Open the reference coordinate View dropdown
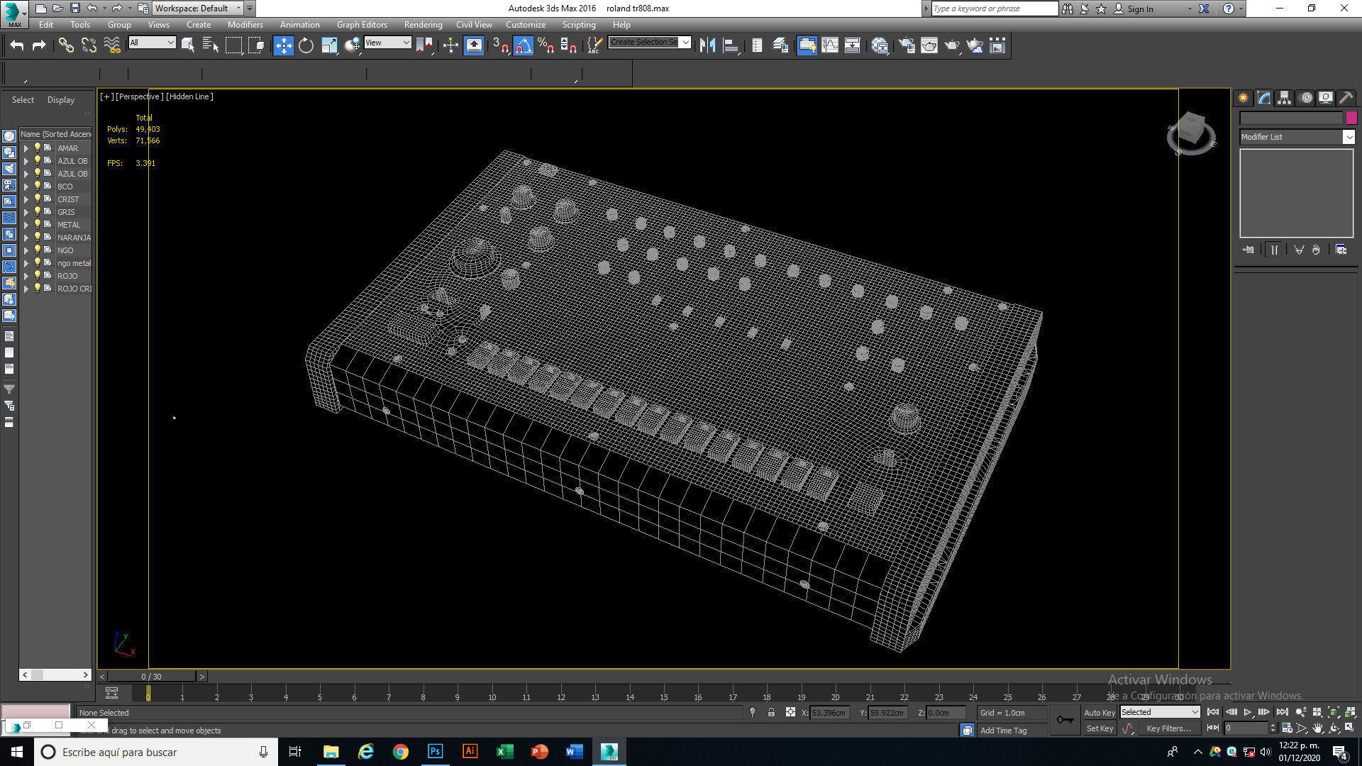 [387, 43]
